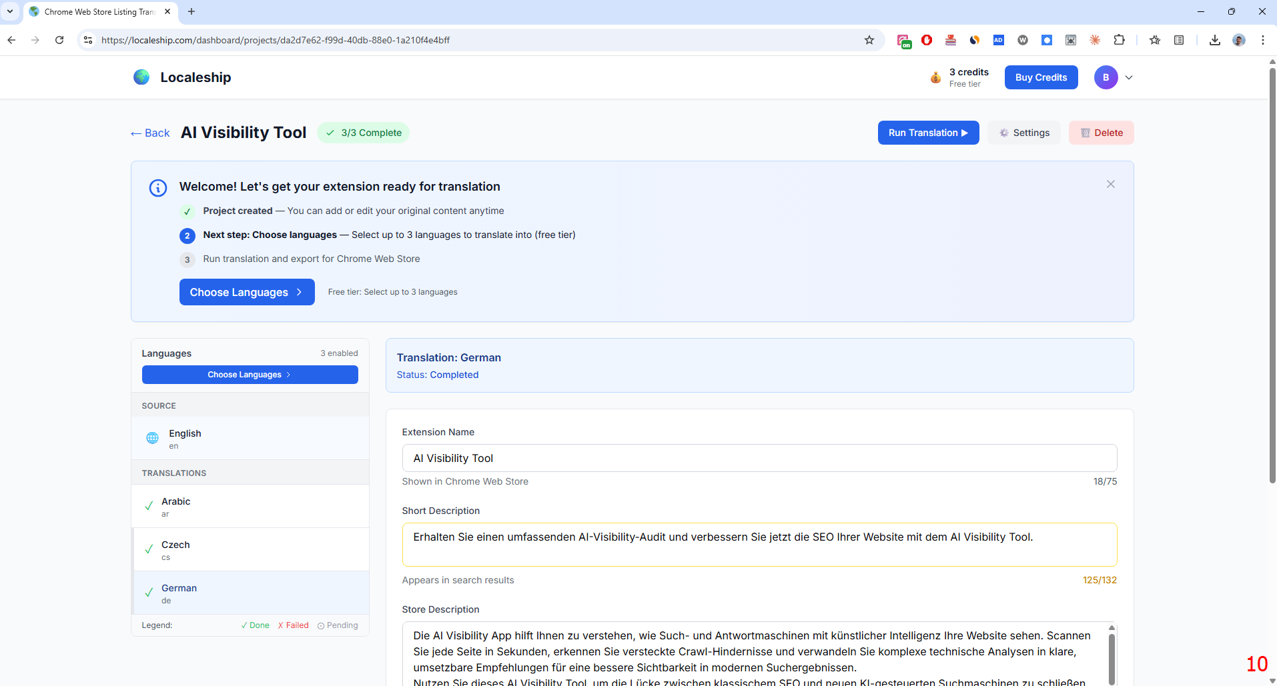
Task: Click the Back link beside the project title
Action: (x=149, y=133)
